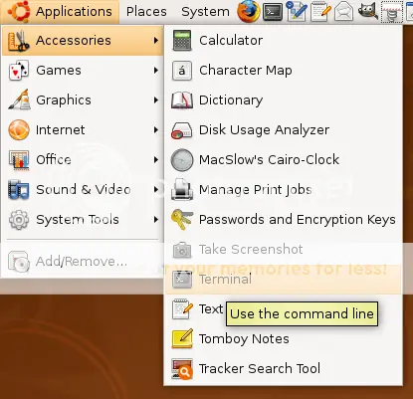This screenshot has height=399, width=413.
Task: Open the Calculator icon in Accessories
Action: [x=182, y=41]
